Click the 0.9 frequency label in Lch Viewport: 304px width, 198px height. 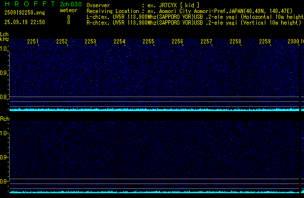pos(4,73)
